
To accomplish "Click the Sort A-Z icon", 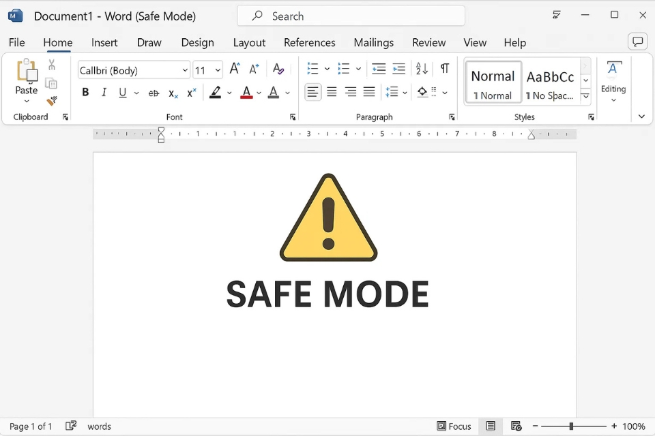I will [422, 69].
